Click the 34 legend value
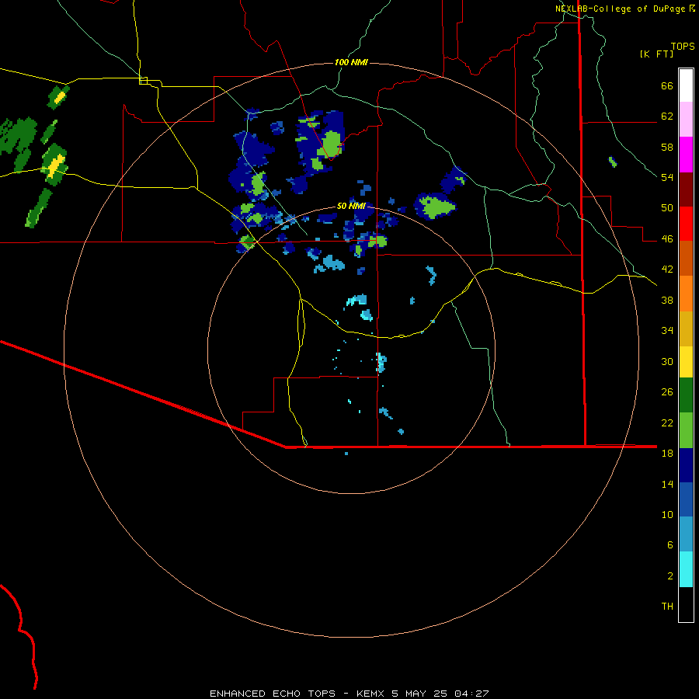Image resolution: width=699 pixels, height=699 pixels. [667, 331]
